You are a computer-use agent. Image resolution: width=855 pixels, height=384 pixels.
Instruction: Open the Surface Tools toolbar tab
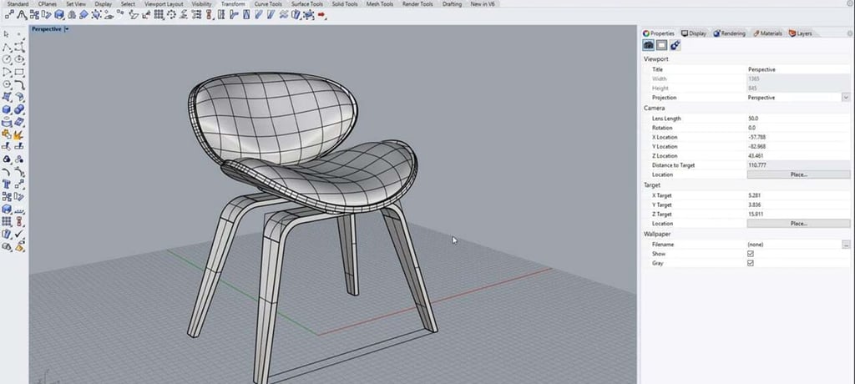coord(307,4)
